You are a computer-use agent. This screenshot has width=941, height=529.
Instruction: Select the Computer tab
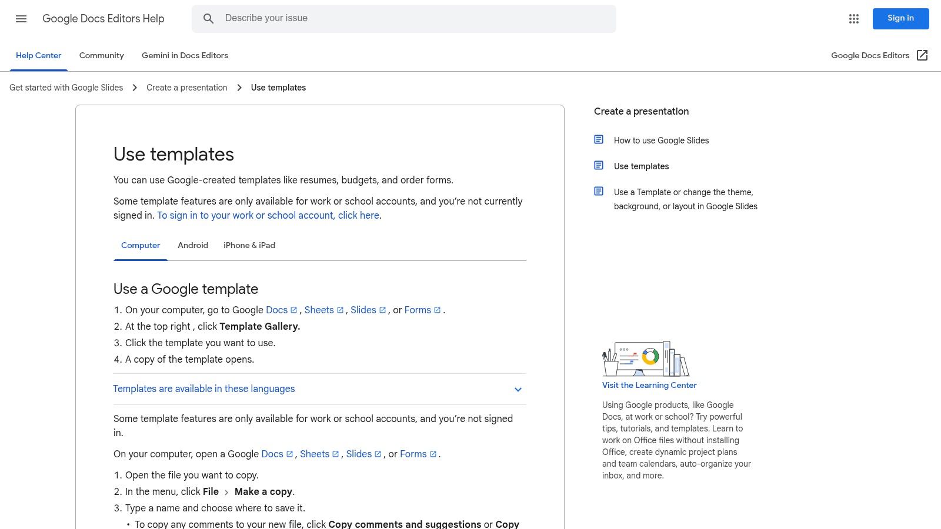(141, 246)
